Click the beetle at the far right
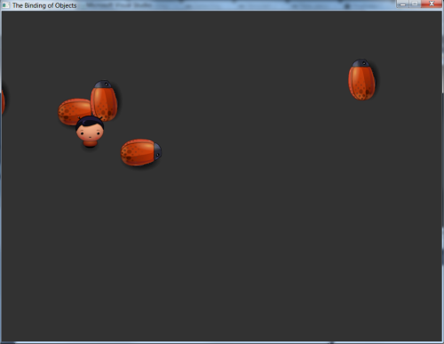The image size is (444, 344). click(361, 80)
